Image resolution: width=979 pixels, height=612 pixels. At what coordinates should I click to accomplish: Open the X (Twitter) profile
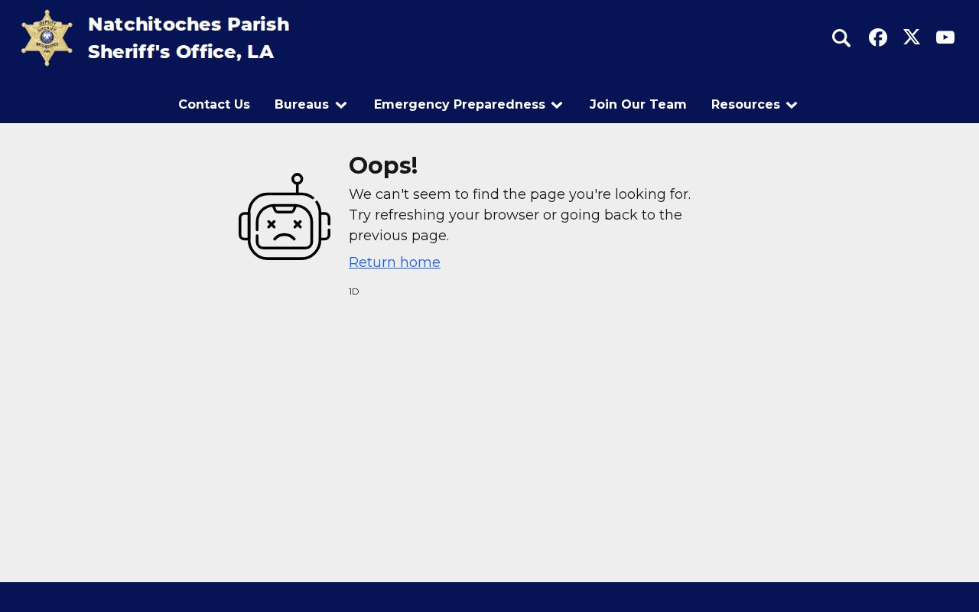(912, 37)
